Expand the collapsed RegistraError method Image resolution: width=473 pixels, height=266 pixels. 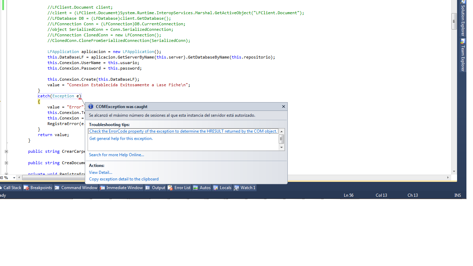click(6, 173)
